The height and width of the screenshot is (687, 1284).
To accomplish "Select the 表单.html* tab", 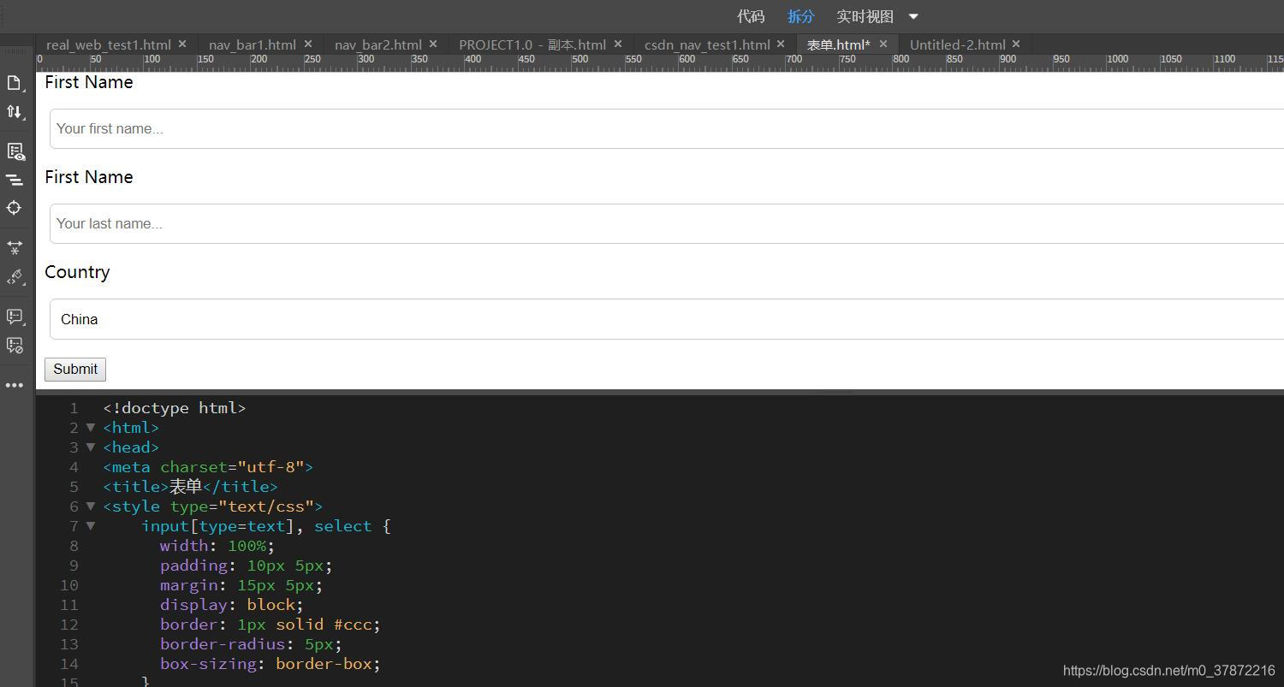I will 839,44.
